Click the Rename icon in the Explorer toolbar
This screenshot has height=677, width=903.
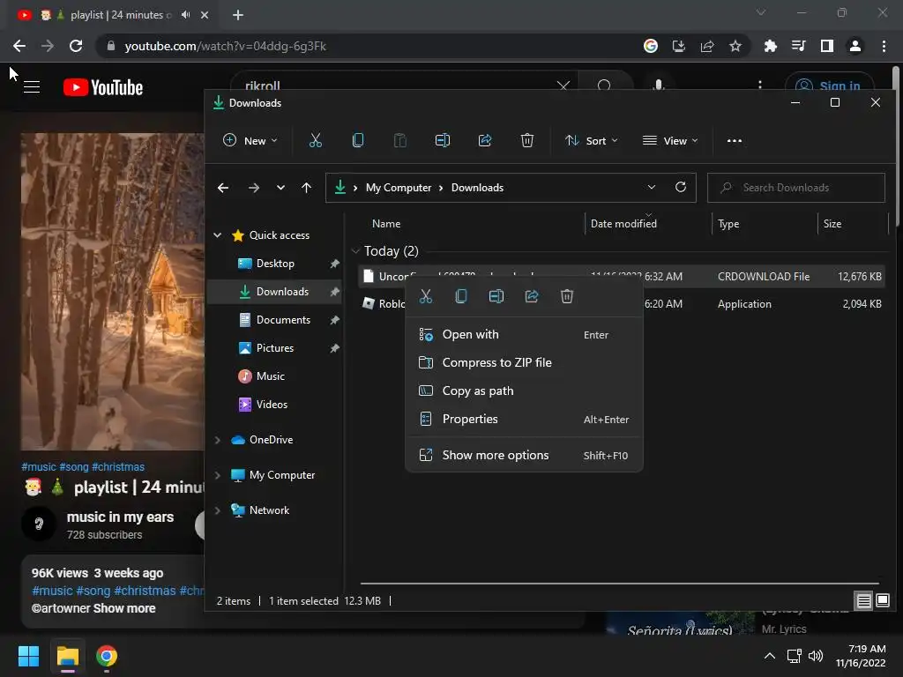click(x=443, y=140)
